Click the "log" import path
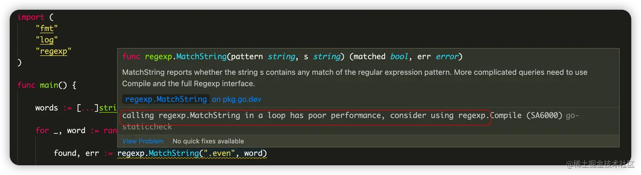 click(47, 40)
